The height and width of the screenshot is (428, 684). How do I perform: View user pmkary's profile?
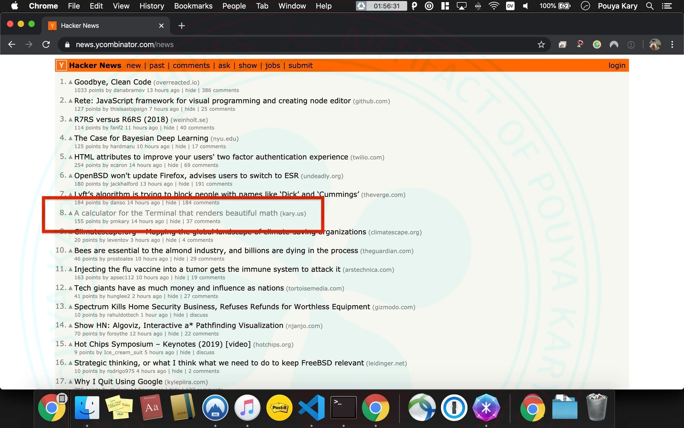click(x=120, y=221)
